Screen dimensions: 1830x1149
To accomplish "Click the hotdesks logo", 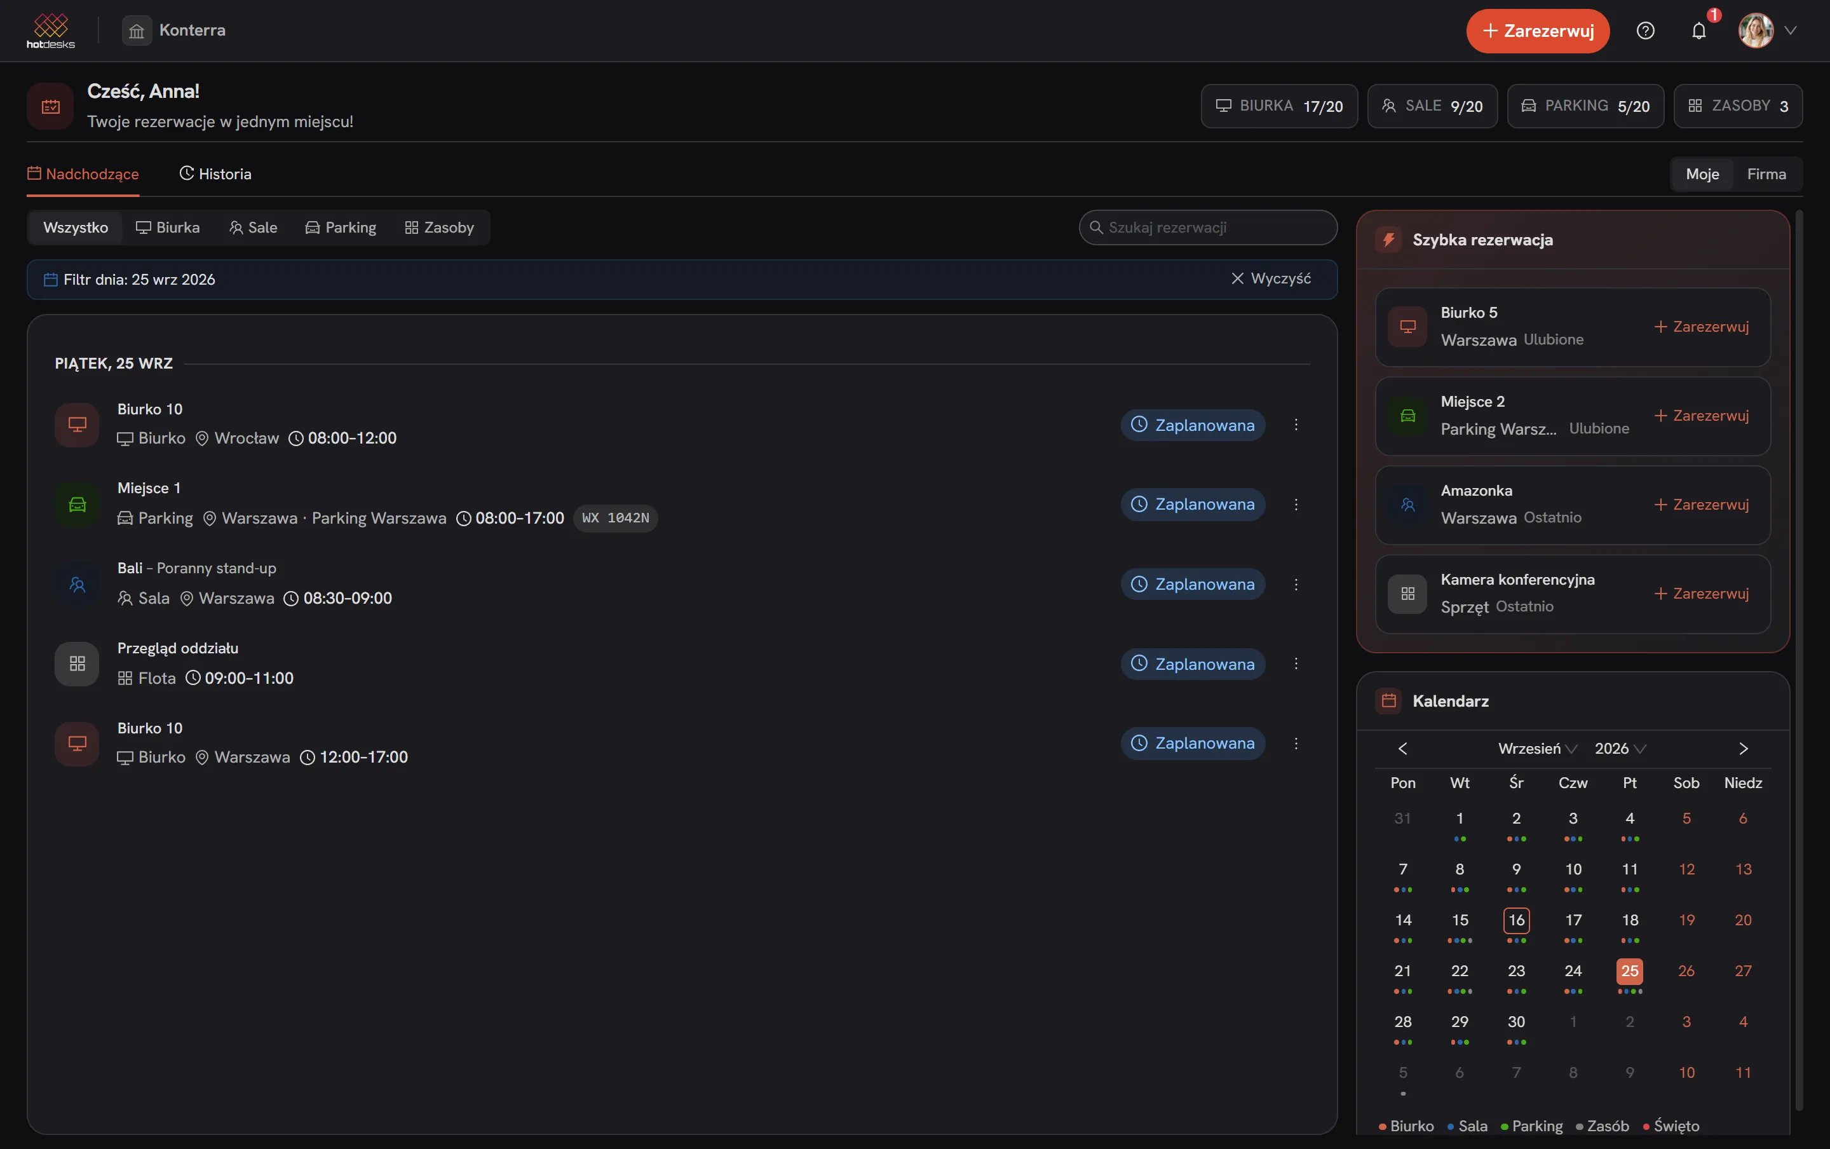I will click(x=51, y=31).
